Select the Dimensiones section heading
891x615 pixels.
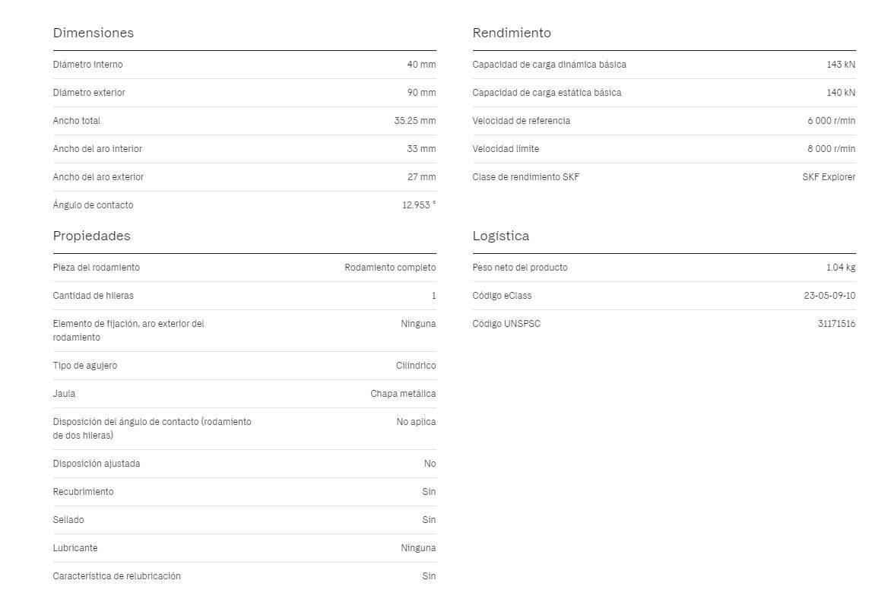[94, 33]
